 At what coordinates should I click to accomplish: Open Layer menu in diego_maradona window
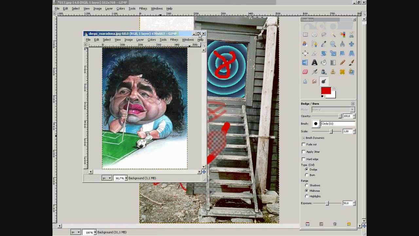click(x=140, y=40)
